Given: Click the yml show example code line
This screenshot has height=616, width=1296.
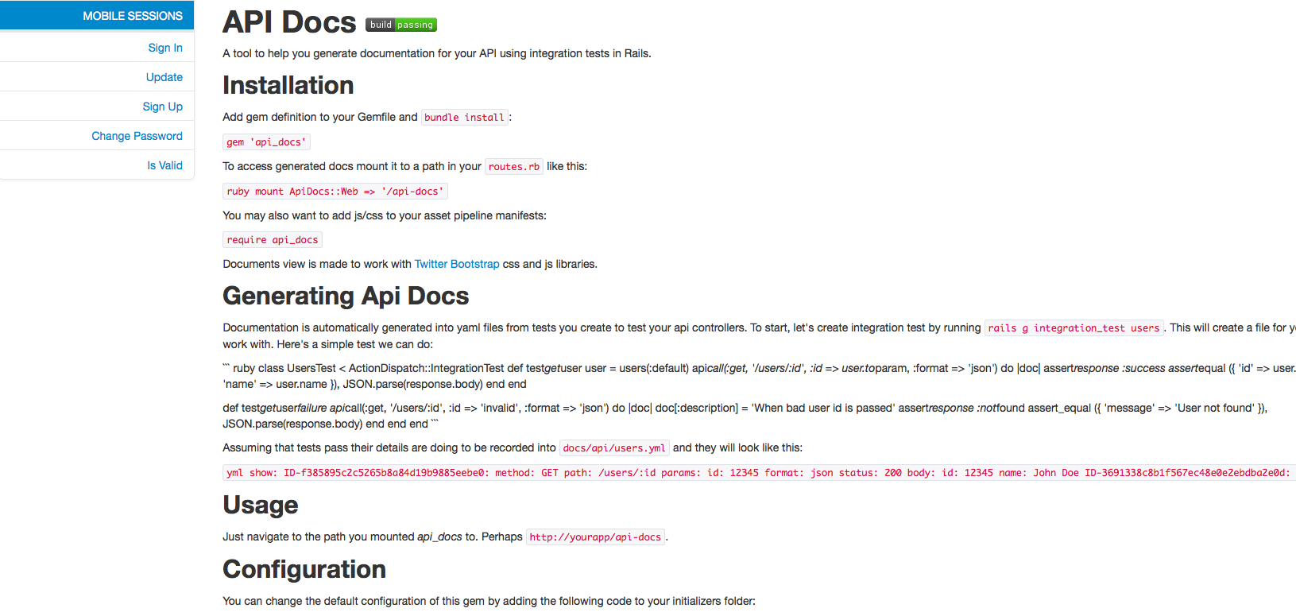Looking at the screenshot, I should tap(760, 473).
